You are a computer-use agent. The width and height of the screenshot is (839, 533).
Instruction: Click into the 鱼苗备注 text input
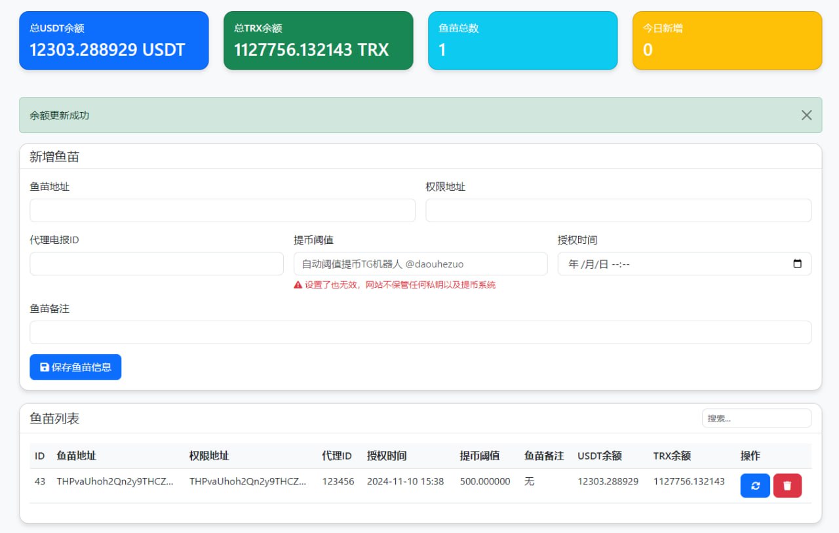point(420,332)
